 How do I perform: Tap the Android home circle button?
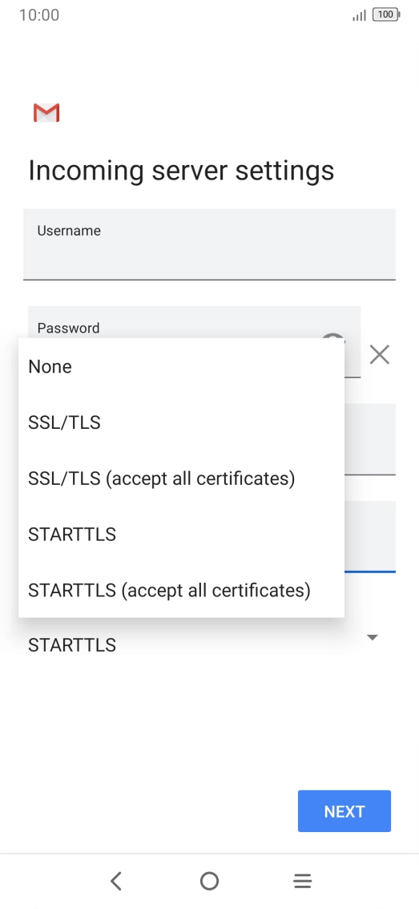click(x=209, y=881)
